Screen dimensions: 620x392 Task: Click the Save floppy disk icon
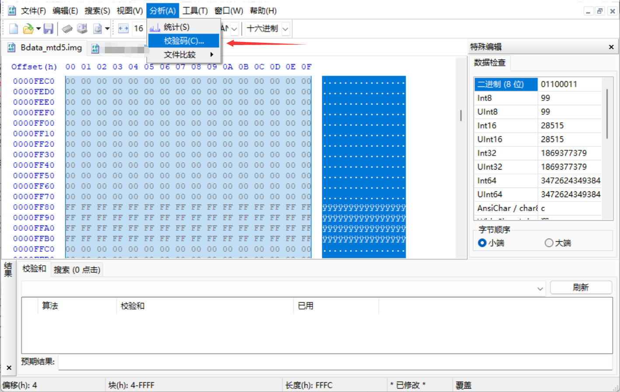[48, 29]
